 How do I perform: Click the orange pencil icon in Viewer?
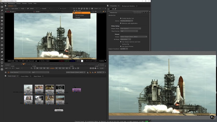point(103,12)
